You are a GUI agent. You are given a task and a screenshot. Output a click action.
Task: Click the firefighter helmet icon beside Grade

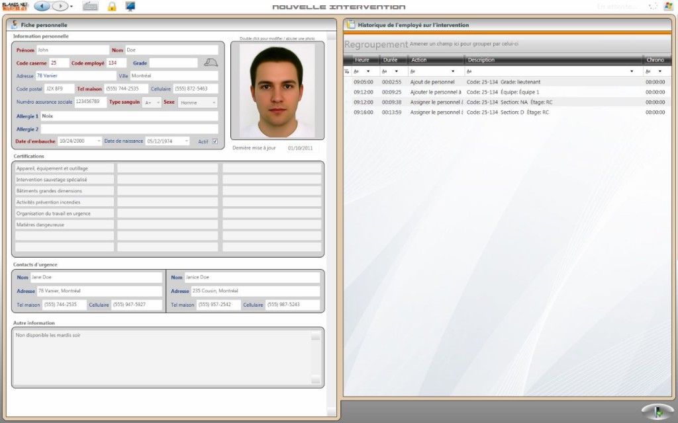click(211, 63)
